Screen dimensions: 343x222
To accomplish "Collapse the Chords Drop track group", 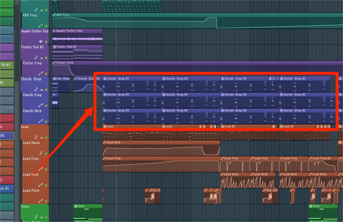I will click(41, 90).
